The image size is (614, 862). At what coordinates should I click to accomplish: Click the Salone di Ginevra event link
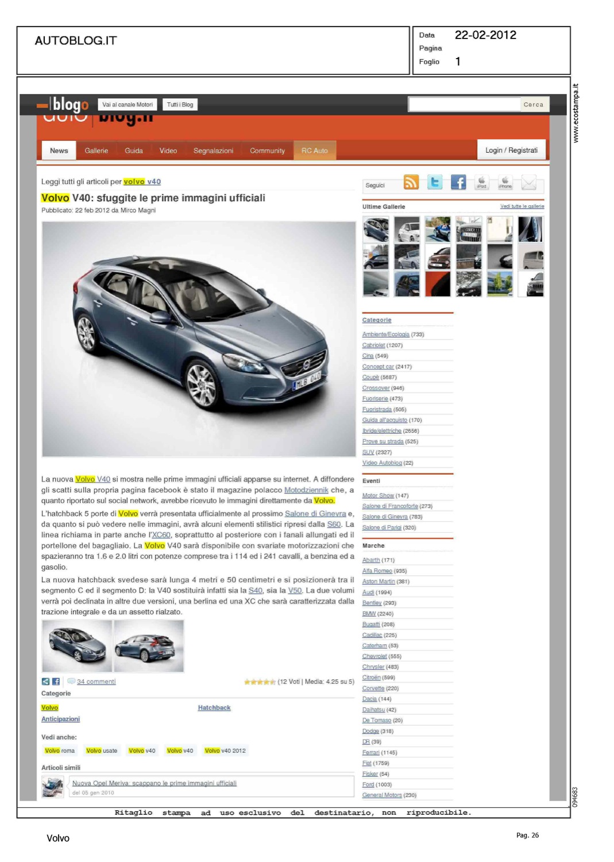pyautogui.click(x=384, y=517)
